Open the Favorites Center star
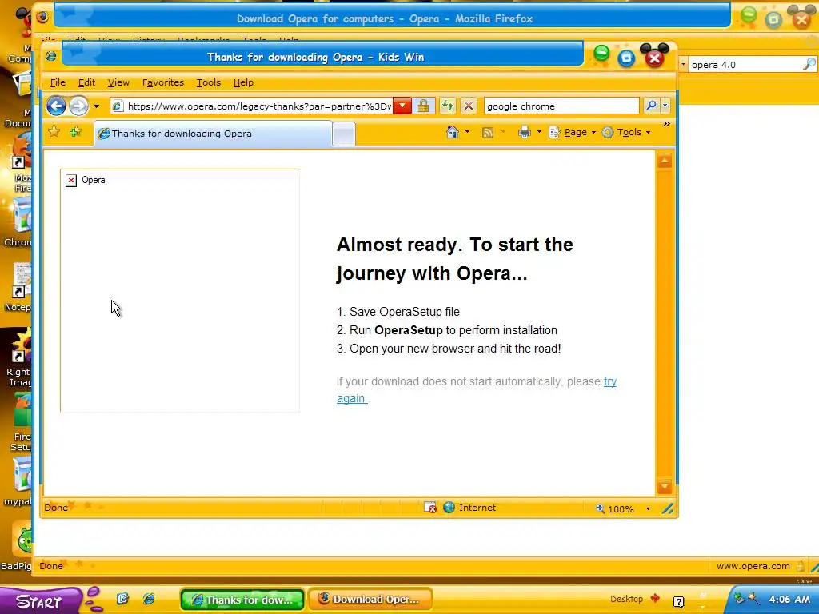 click(x=54, y=132)
